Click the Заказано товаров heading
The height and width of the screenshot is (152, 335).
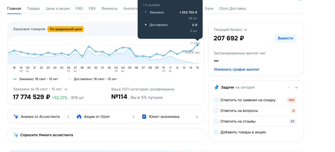[x=29, y=29]
